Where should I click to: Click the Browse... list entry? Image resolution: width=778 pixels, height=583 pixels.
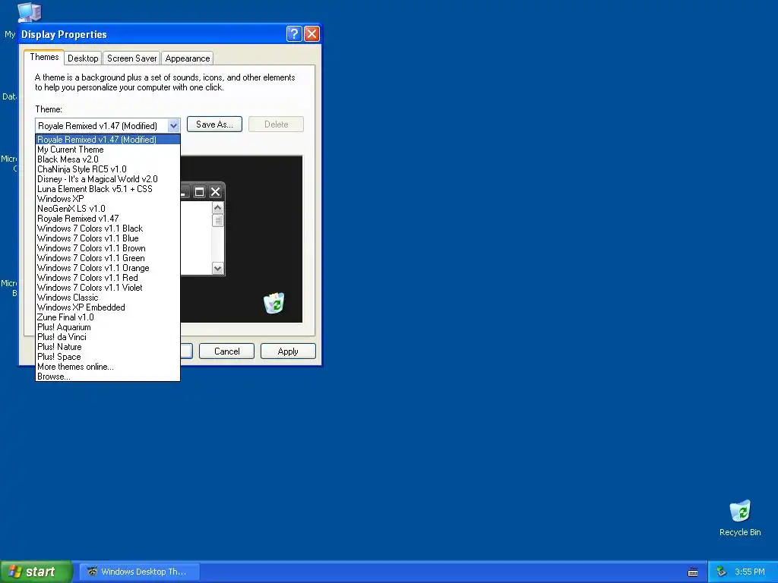pos(108,377)
